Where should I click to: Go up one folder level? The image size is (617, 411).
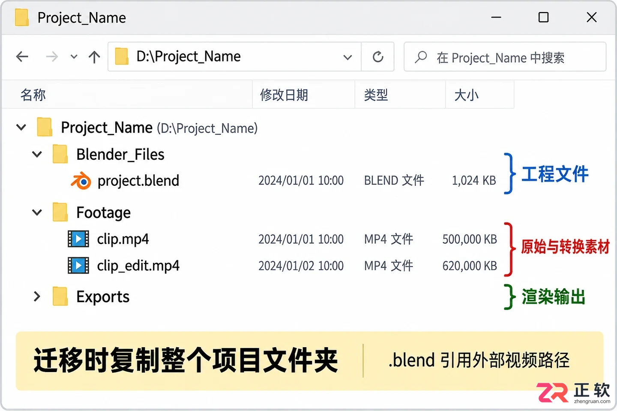tap(94, 57)
